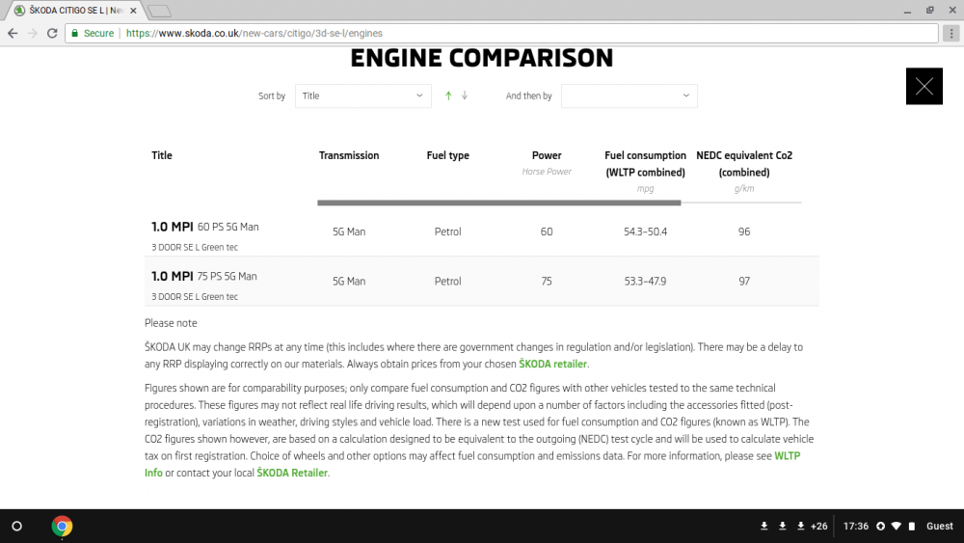Restore the Chrome window size
The width and height of the screenshot is (964, 543).
(x=930, y=11)
